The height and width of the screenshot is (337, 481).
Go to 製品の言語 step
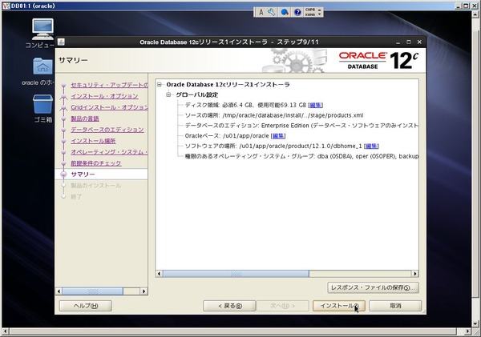pyautogui.click(x=85, y=118)
